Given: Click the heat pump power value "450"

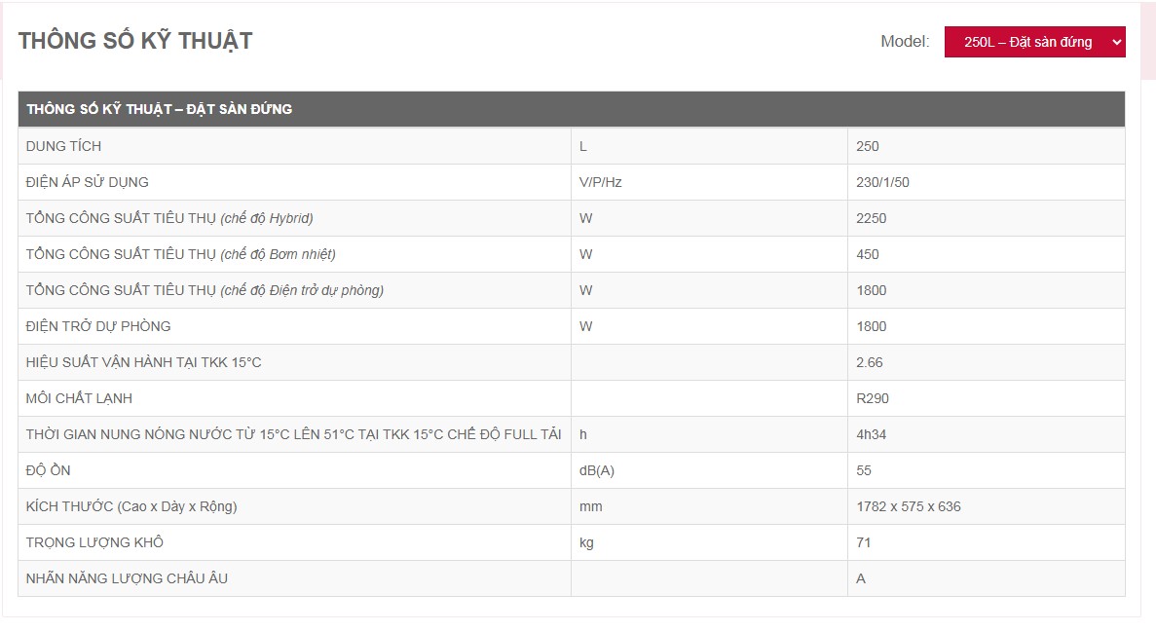Looking at the screenshot, I should click(x=867, y=254).
